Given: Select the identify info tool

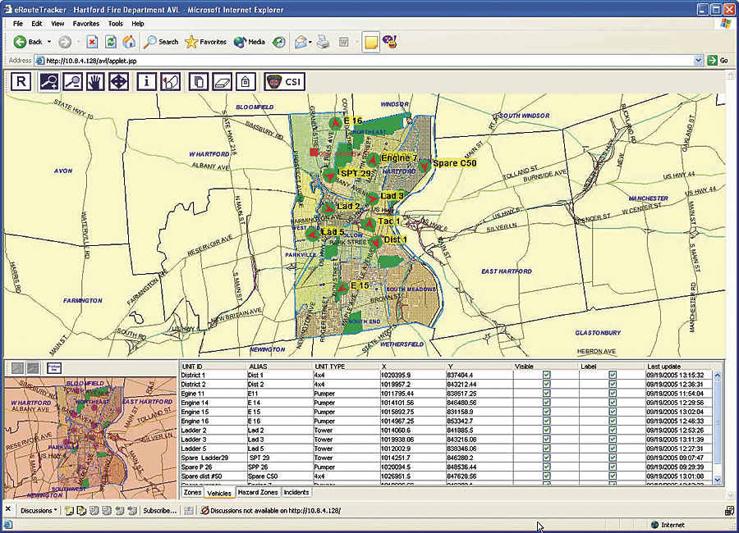Looking at the screenshot, I should coord(146,81).
